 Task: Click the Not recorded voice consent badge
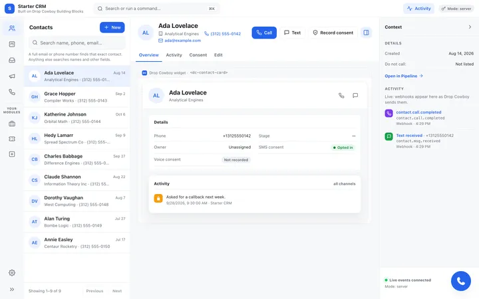pyautogui.click(x=236, y=160)
